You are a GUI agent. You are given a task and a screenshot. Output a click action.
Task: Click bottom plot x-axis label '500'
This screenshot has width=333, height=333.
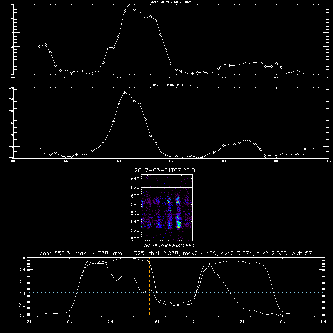pyautogui.click(x=27, y=322)
